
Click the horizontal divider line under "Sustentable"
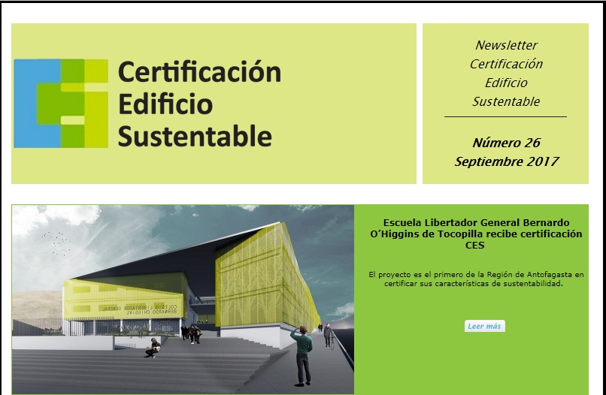pos(505,117)
